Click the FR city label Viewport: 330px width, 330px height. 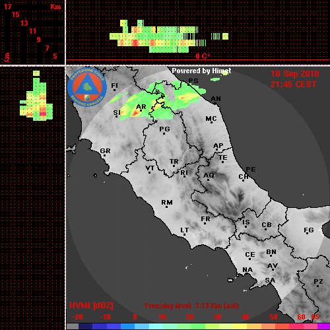click(205, 219)
